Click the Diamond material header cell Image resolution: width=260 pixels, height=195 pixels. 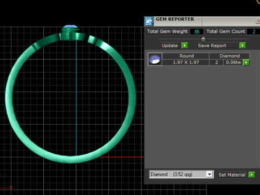click(230, 56)
